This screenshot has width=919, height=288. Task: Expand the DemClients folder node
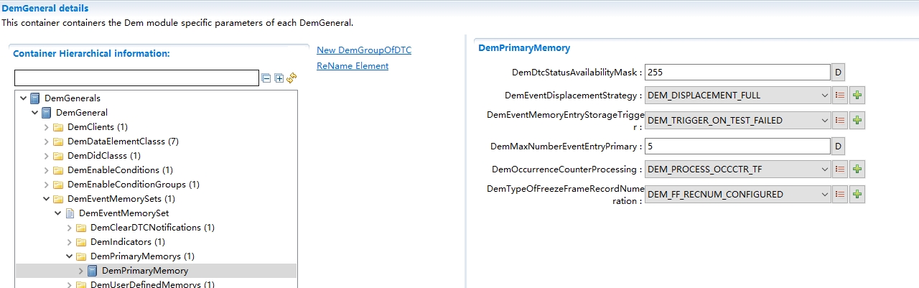point(47,127)
